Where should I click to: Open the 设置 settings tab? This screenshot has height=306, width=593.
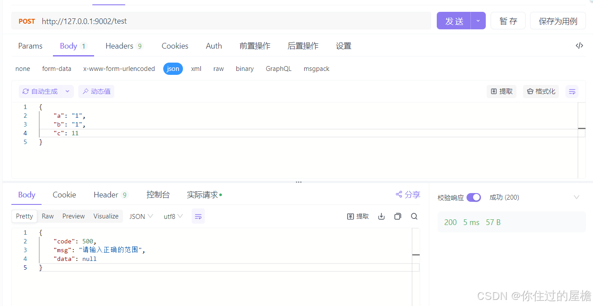(344, 46)
